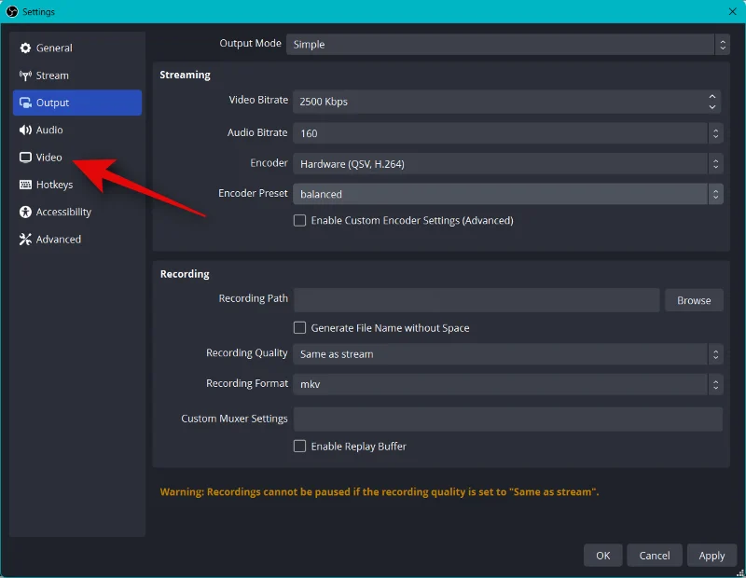Expand the Encoder dropdown
This screenshot has height=578, width=746.
click(507, 164)
